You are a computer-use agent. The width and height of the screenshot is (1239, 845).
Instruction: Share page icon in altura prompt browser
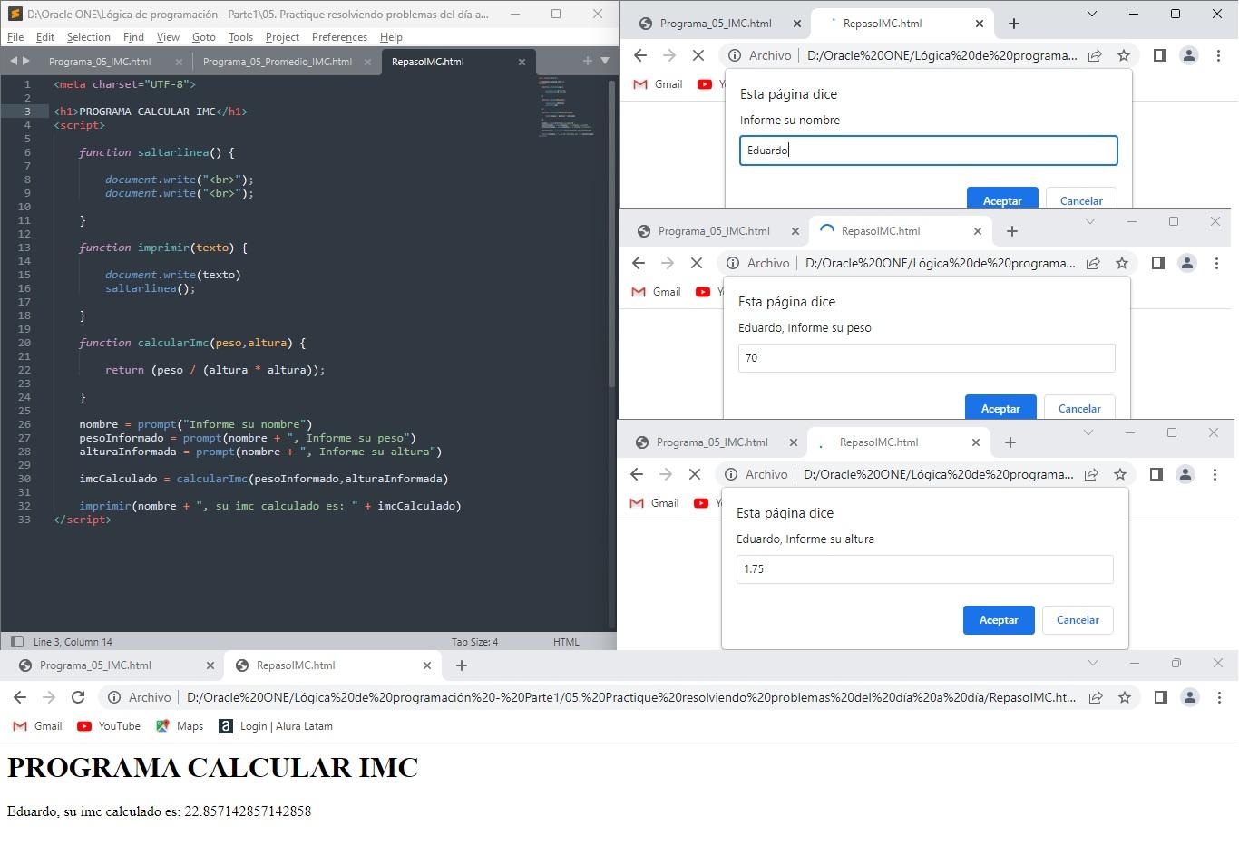pos(1091,474)
